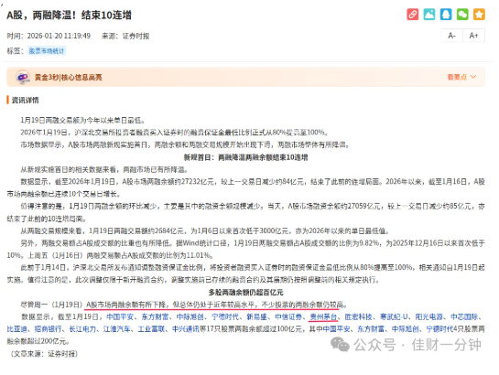The image size is (499, 375).
Task: Open the 贵州茅台 stock link
Action: tap(323, 316)
